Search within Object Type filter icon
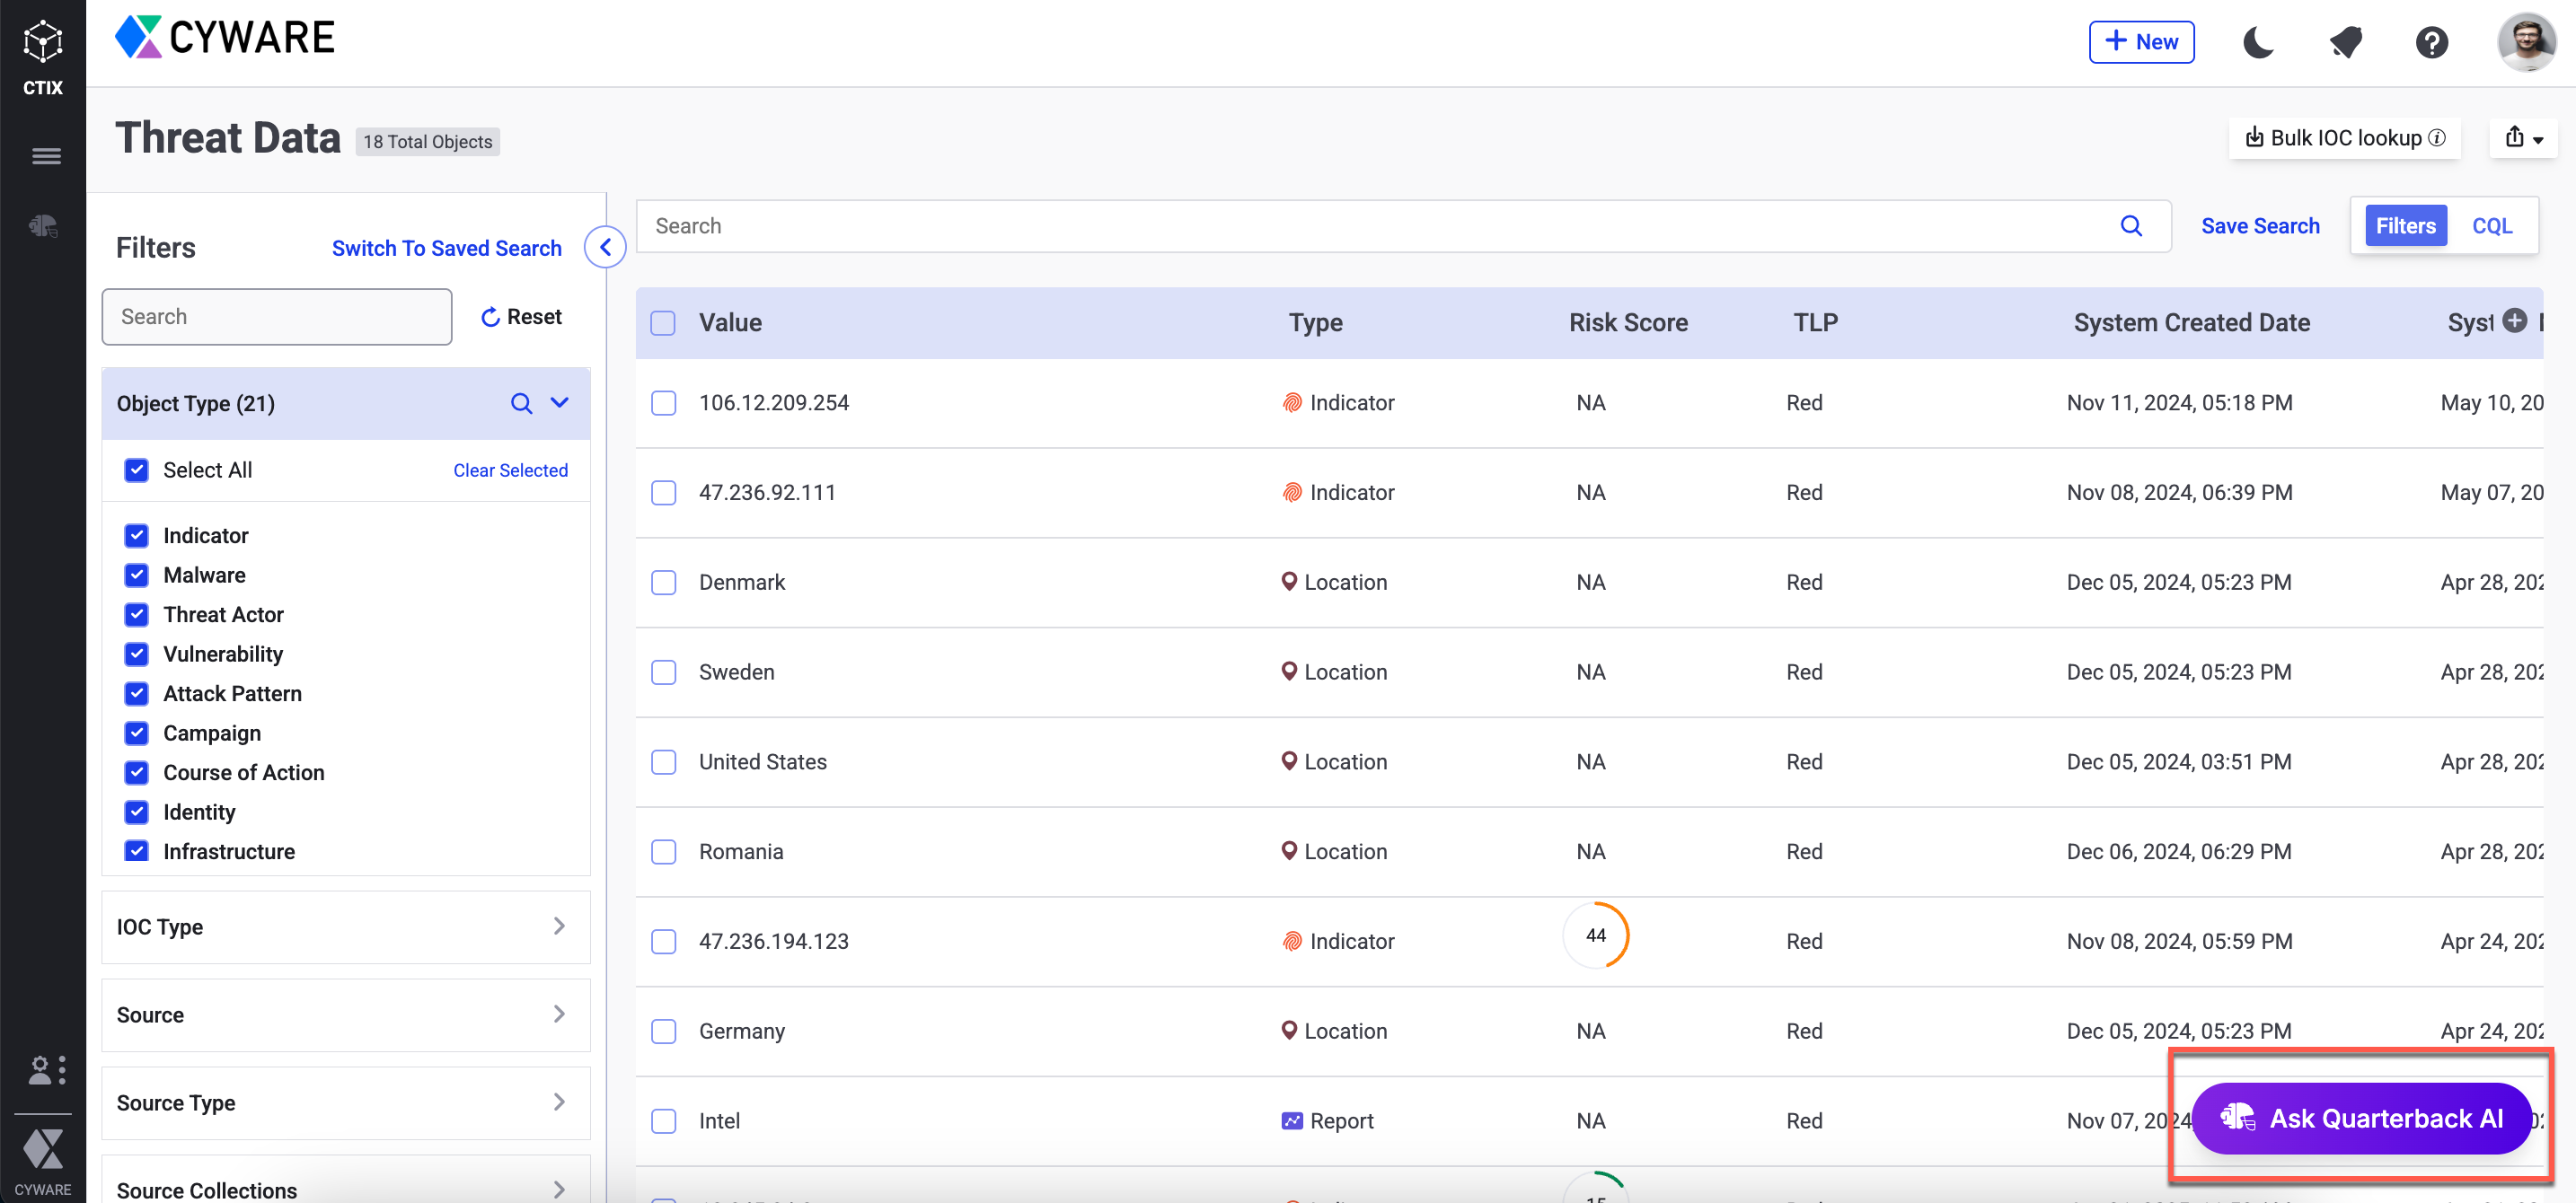2576x1203 pixels. [521, 404]
